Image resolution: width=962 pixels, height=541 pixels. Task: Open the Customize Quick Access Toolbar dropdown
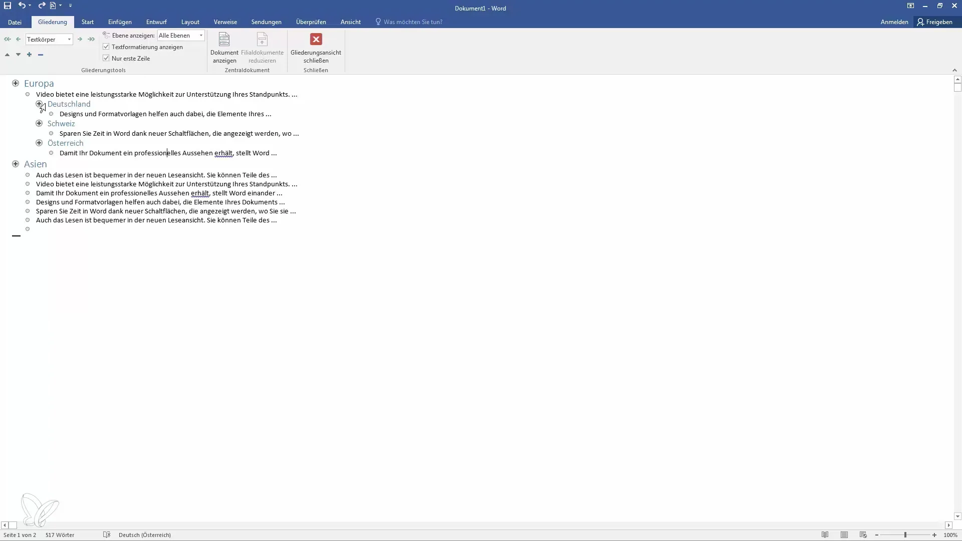(70, 6)
